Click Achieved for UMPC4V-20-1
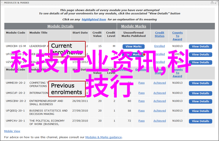Image resolution: width=219 pixels, height=141 pixels. [x=160, y=121]
